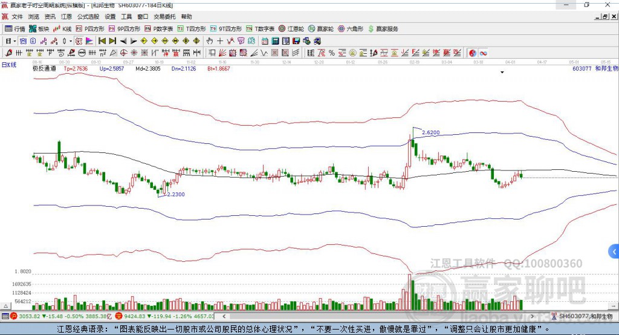
Task: Click the 日K线 chart label
Action: tap(9, 65)
